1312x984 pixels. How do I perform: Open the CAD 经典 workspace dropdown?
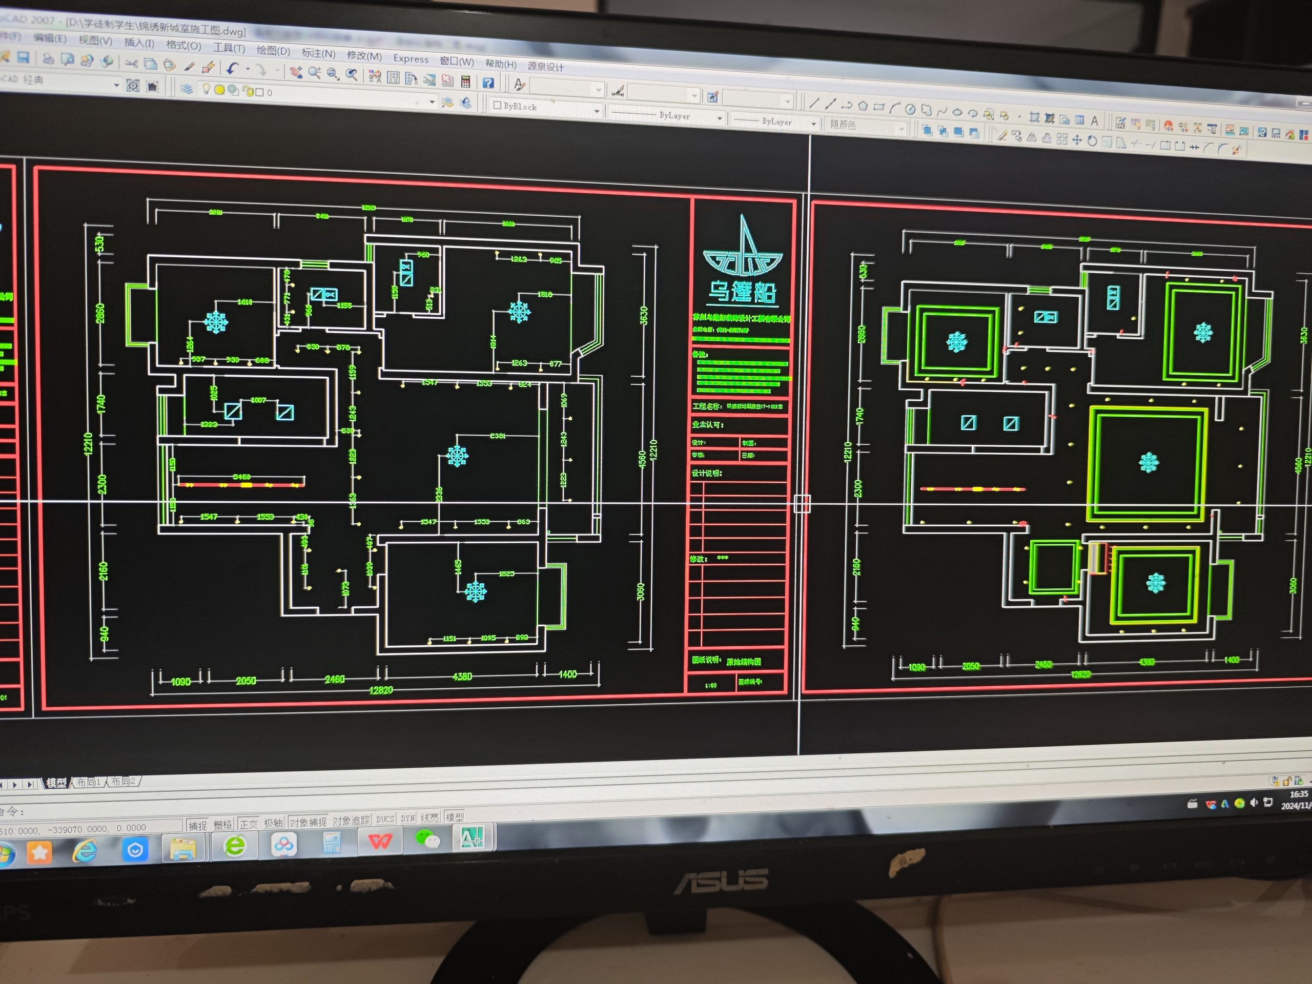[116, 86]
